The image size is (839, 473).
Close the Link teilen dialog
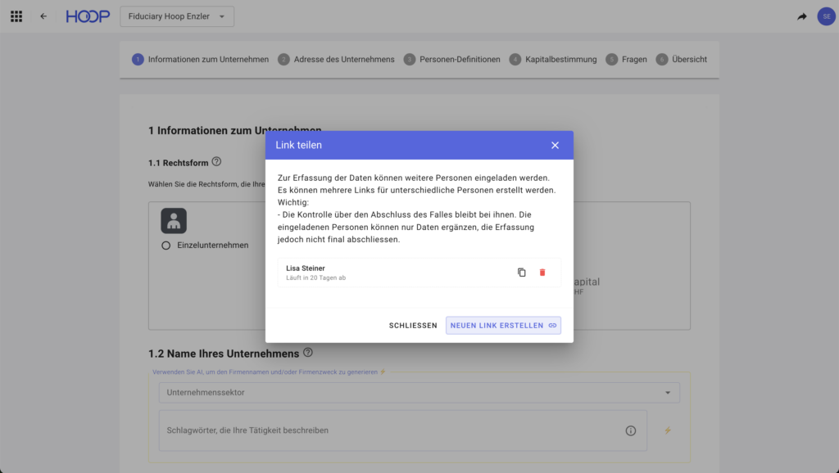[555, 145]
